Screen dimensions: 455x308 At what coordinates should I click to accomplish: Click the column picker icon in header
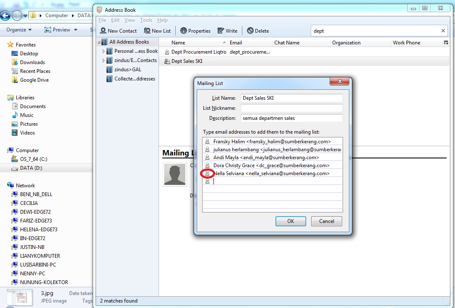(446, 43)
